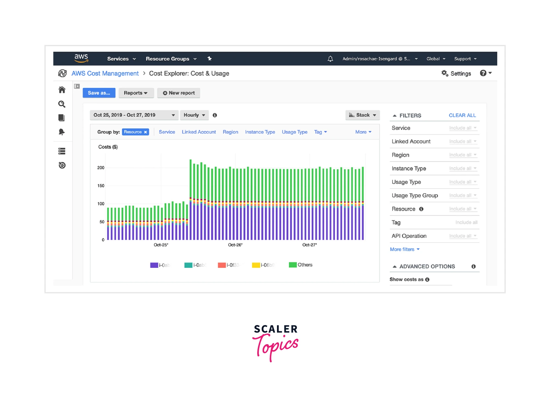Click the home icon in left sidebar
Screen dimensions: 552x394
coord(62,90)
